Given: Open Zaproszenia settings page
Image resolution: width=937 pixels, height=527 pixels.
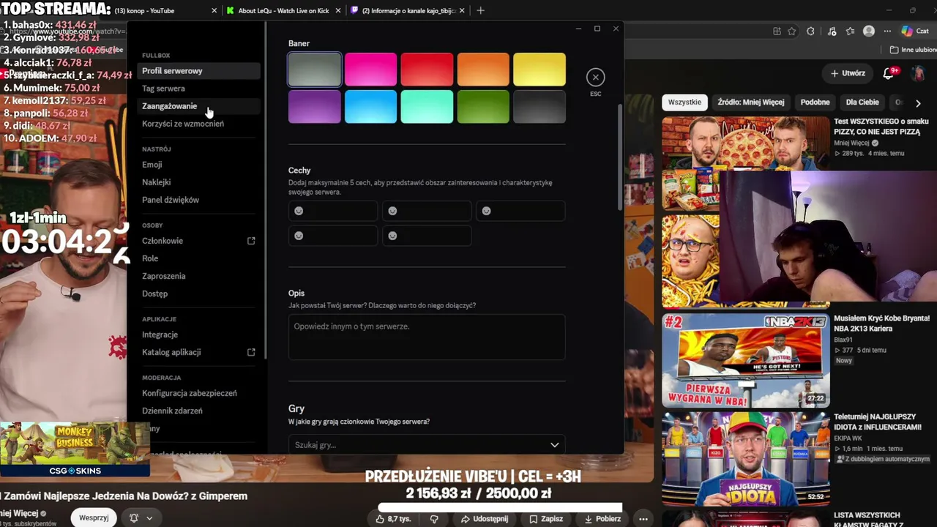Looking at the screenshot, I should (198, 276).
